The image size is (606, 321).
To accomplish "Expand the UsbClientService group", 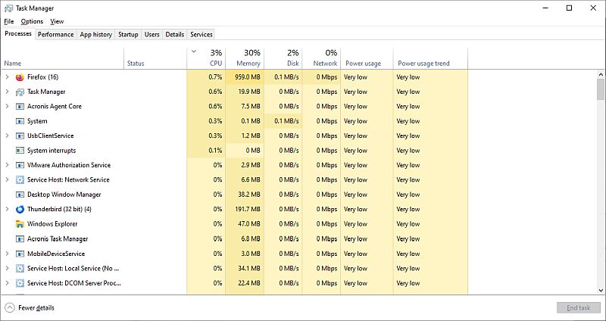I will [x=7, y=136].
